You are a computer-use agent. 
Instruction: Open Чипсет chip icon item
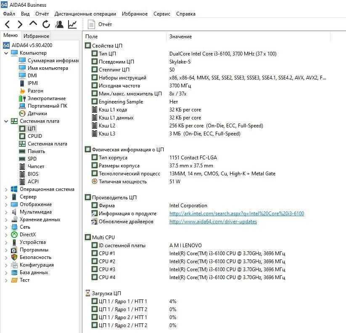32,166
